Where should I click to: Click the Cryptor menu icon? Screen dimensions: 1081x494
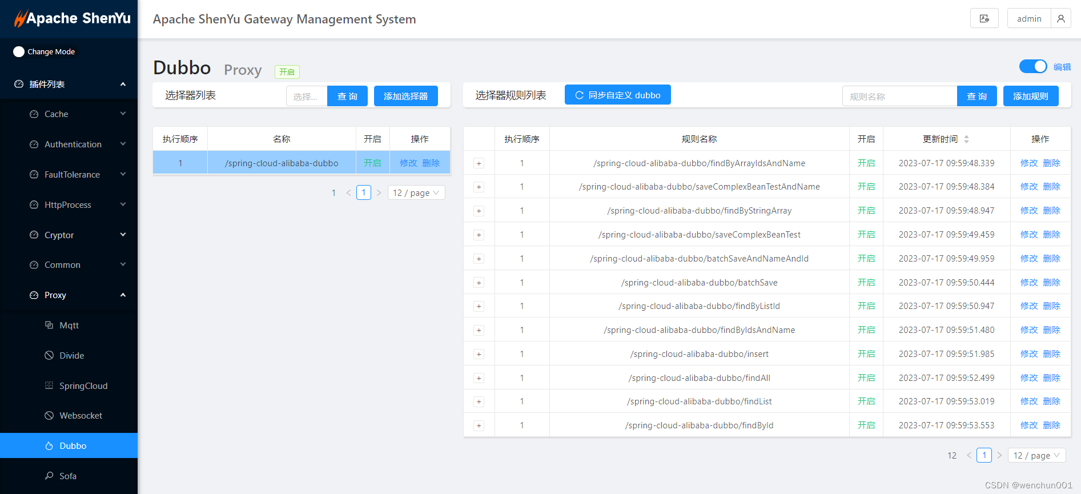pos(34,235)
